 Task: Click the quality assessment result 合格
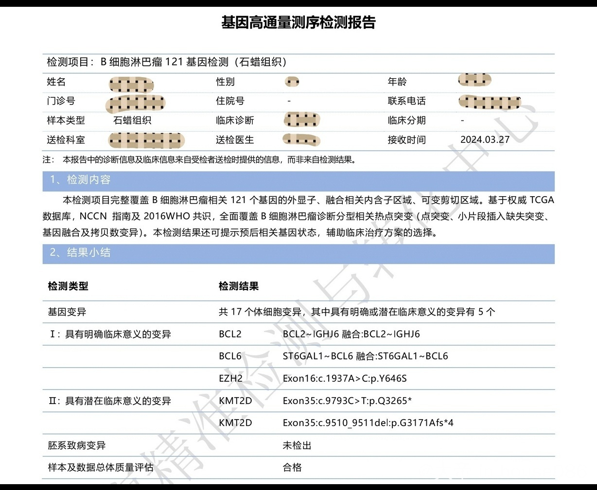(292, 468)
